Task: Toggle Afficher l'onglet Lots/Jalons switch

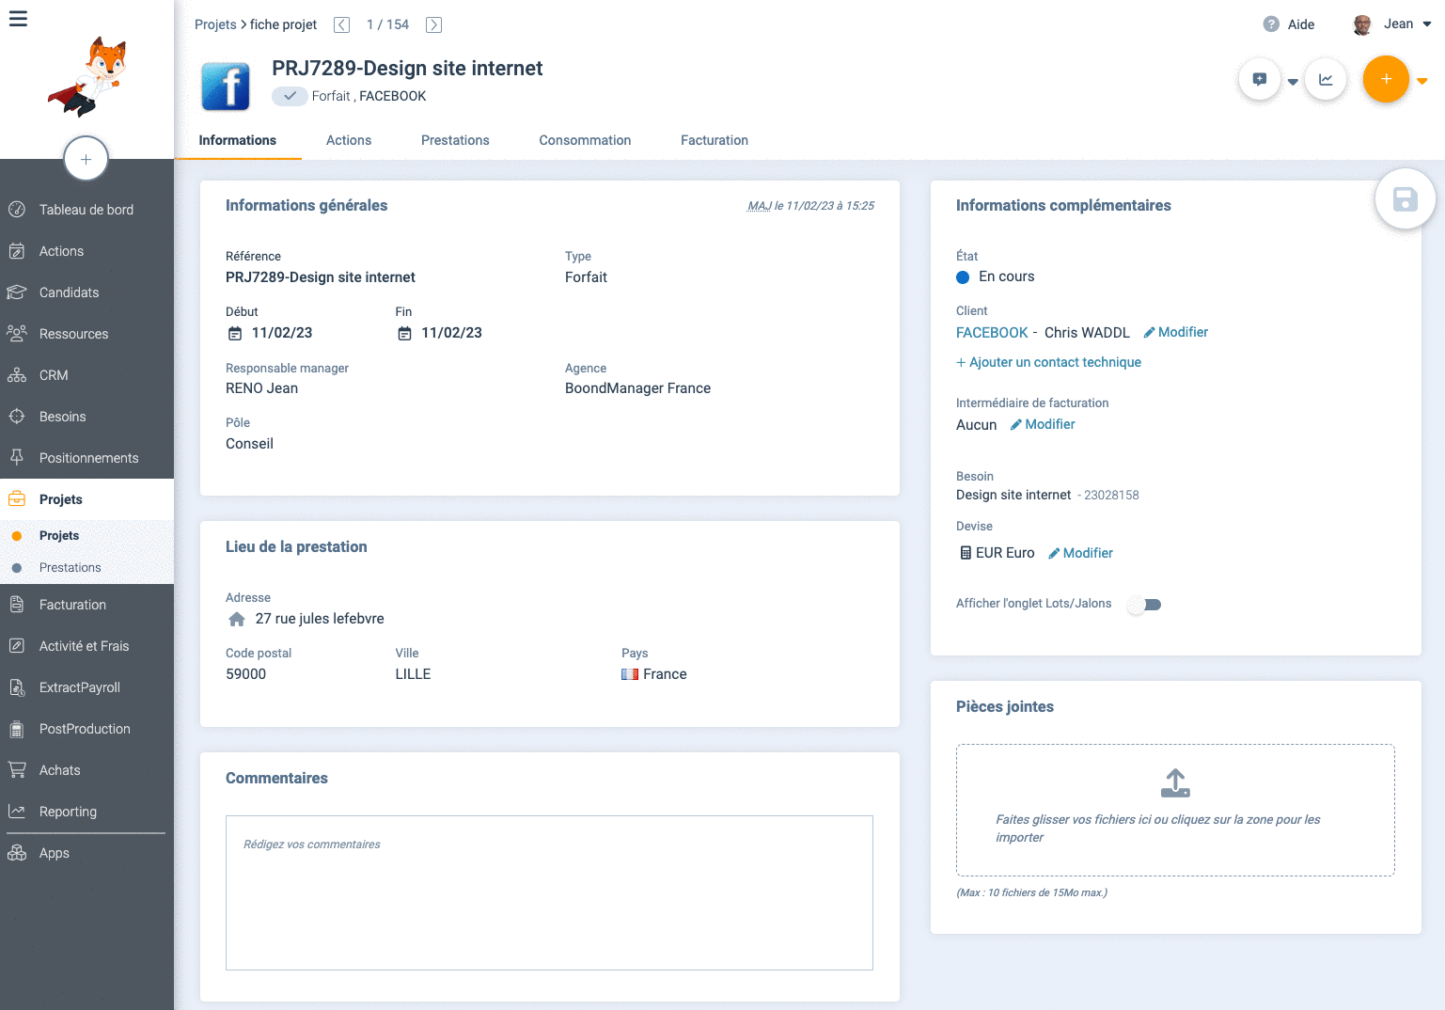Action: point(1145,605)
